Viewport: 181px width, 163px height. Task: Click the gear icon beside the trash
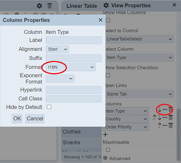point(39,6)
